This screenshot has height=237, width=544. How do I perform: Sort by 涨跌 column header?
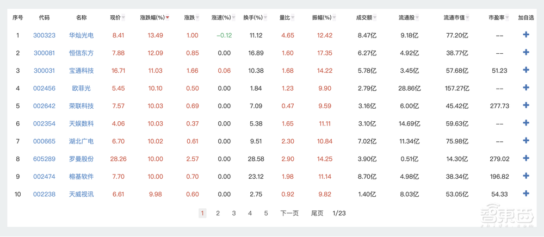point(192,18)
